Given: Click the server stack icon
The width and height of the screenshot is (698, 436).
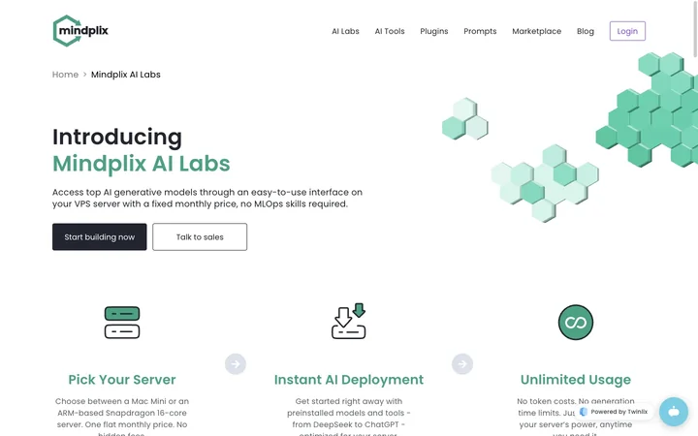Looking at the screenshot, I should click(122, 323).
